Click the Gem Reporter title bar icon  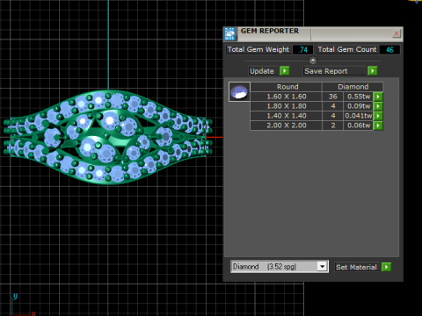point(230,34)
